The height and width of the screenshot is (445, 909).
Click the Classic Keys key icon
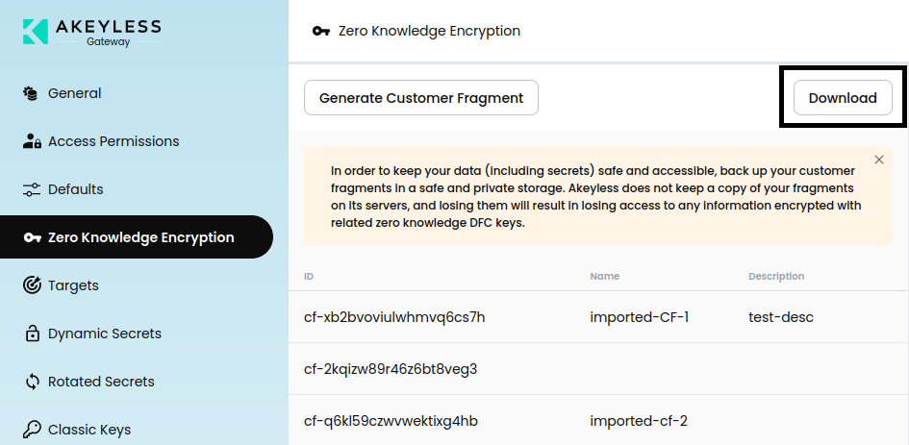pyautogui.click(x=31, y=430)
